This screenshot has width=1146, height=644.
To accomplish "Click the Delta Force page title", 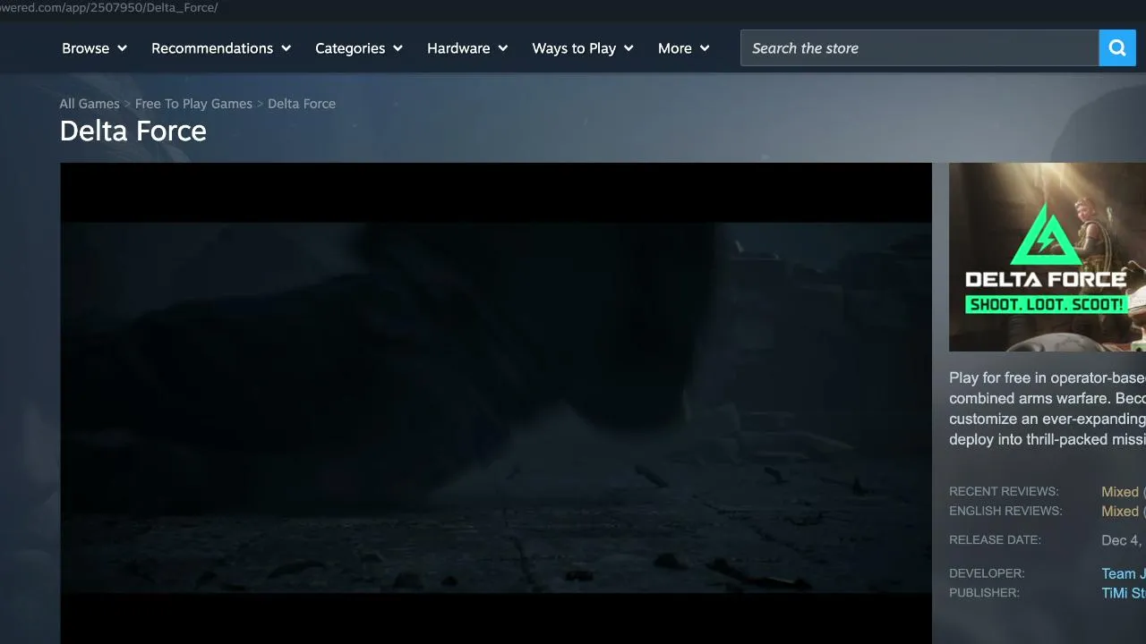I will (x=133, y=131).
